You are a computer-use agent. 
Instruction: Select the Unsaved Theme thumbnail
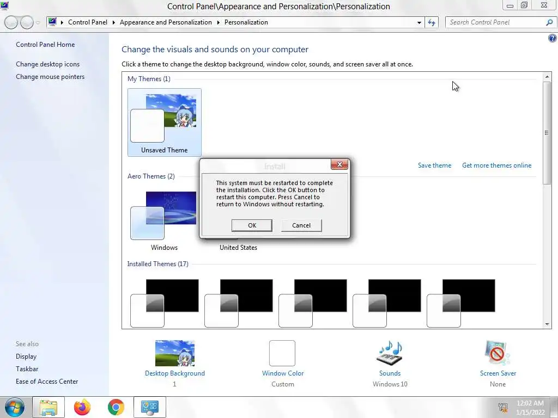[x=165, y=122]
